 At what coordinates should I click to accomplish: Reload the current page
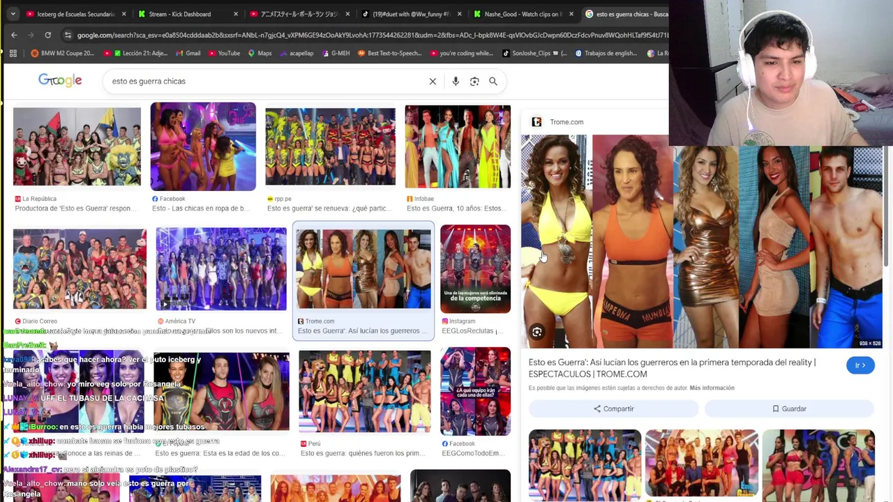(x=47, y=35)
